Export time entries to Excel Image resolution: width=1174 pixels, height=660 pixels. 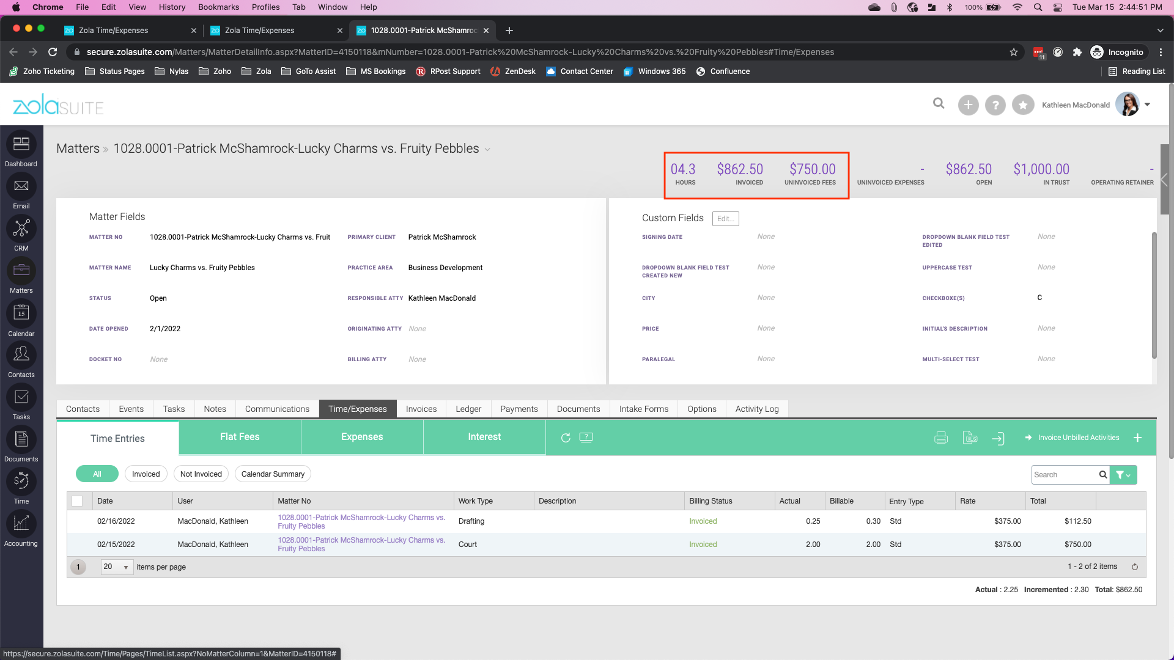click(970, 438)
